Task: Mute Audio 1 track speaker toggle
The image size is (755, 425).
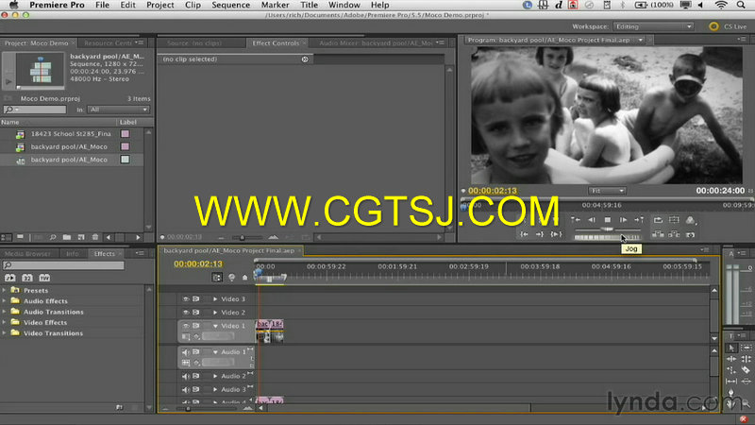Action: point(186,352)
